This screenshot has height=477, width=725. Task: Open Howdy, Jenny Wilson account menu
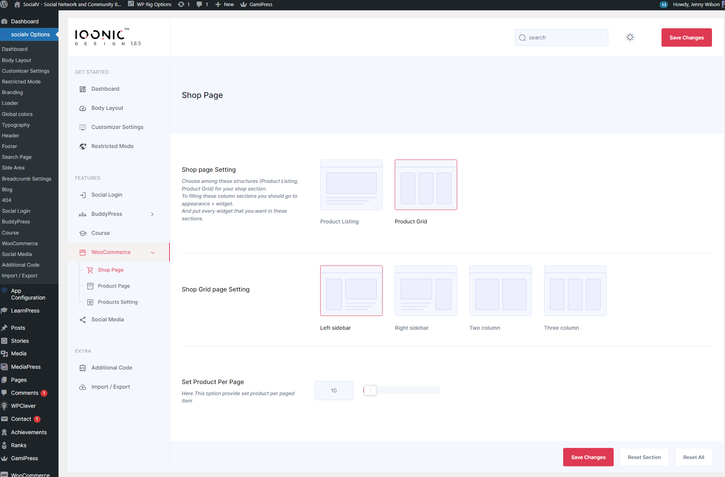(x=696, y=5)
